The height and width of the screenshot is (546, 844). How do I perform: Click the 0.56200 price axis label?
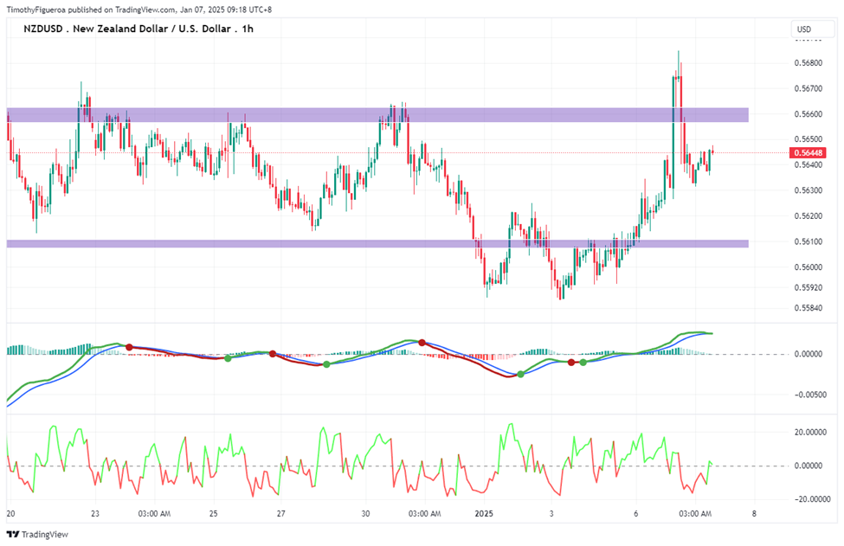[808, 216]
